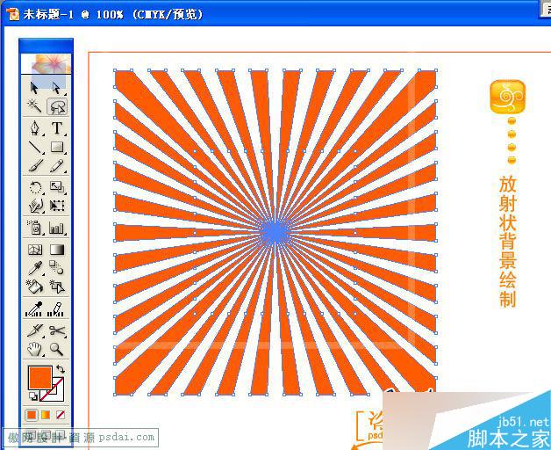Choose the Pencil tool
Screen dimensions: 551x450
57,165
